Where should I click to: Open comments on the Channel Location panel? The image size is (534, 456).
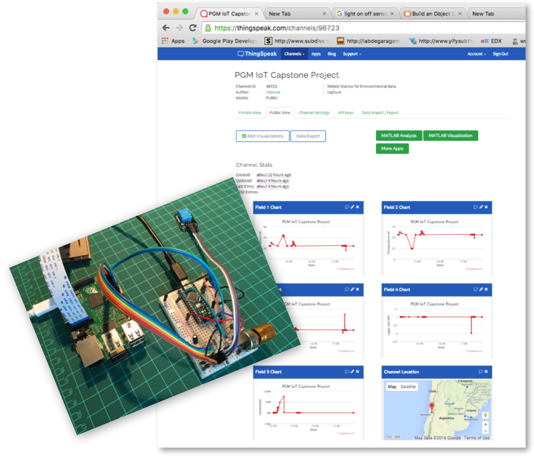click(x=481, y=372)
